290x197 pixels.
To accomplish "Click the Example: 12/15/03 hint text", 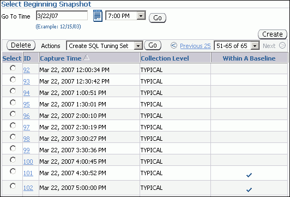I will (x=58, y=27).
